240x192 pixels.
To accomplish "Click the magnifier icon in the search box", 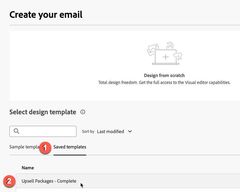I will (16, 131).
